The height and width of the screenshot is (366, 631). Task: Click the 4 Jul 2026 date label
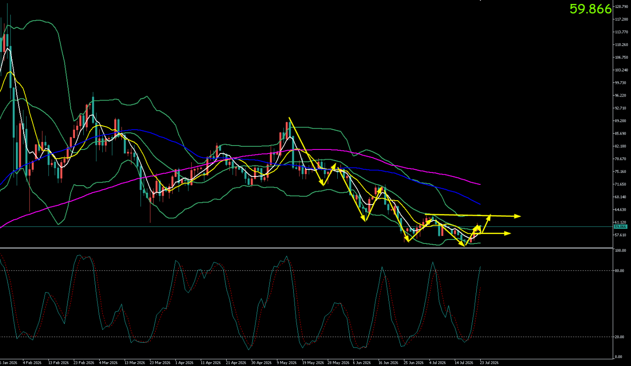[438, 363]
